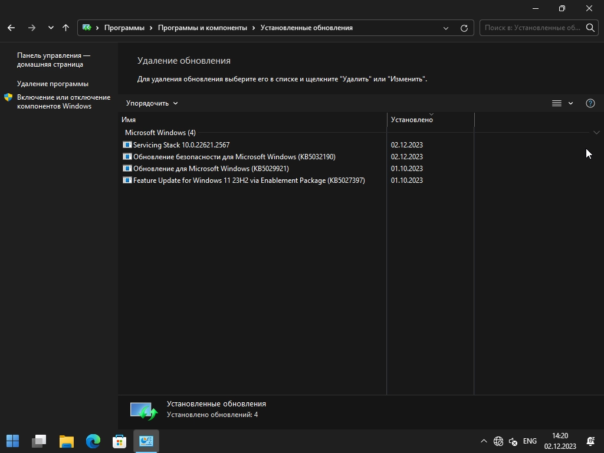The height and width of the screenshot is (453, 604).
Task: Open the view options dropdown arrow
Action: point(570,103)
